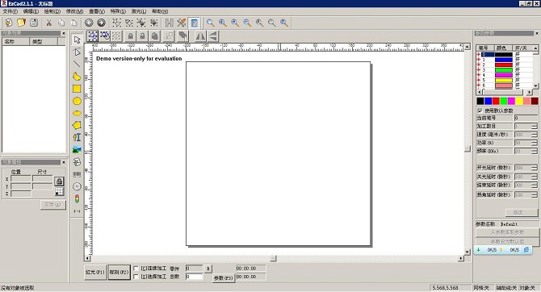Add a delay with the clock icon
Image resolution: width=541 pixels, height=292 pixels.
[77, 186]
